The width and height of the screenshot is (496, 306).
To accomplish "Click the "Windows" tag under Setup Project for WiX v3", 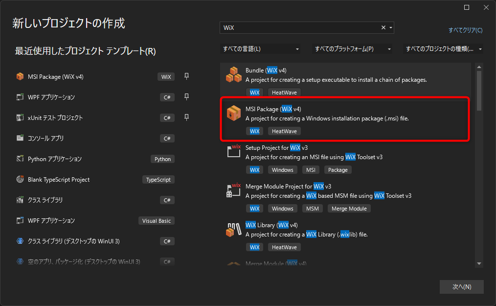I will (282, 170).
